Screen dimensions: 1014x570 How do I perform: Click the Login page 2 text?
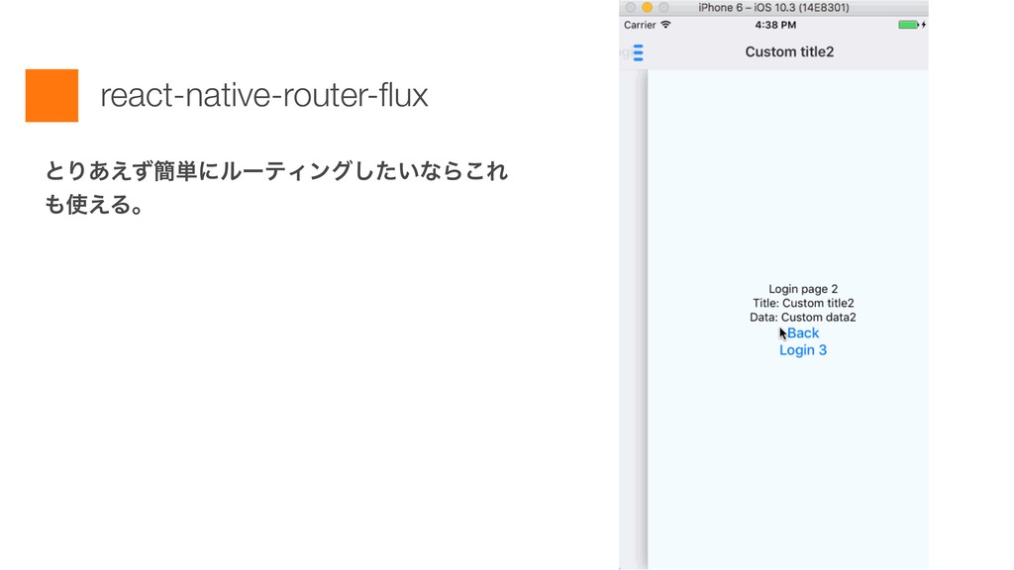pos(803,289)
